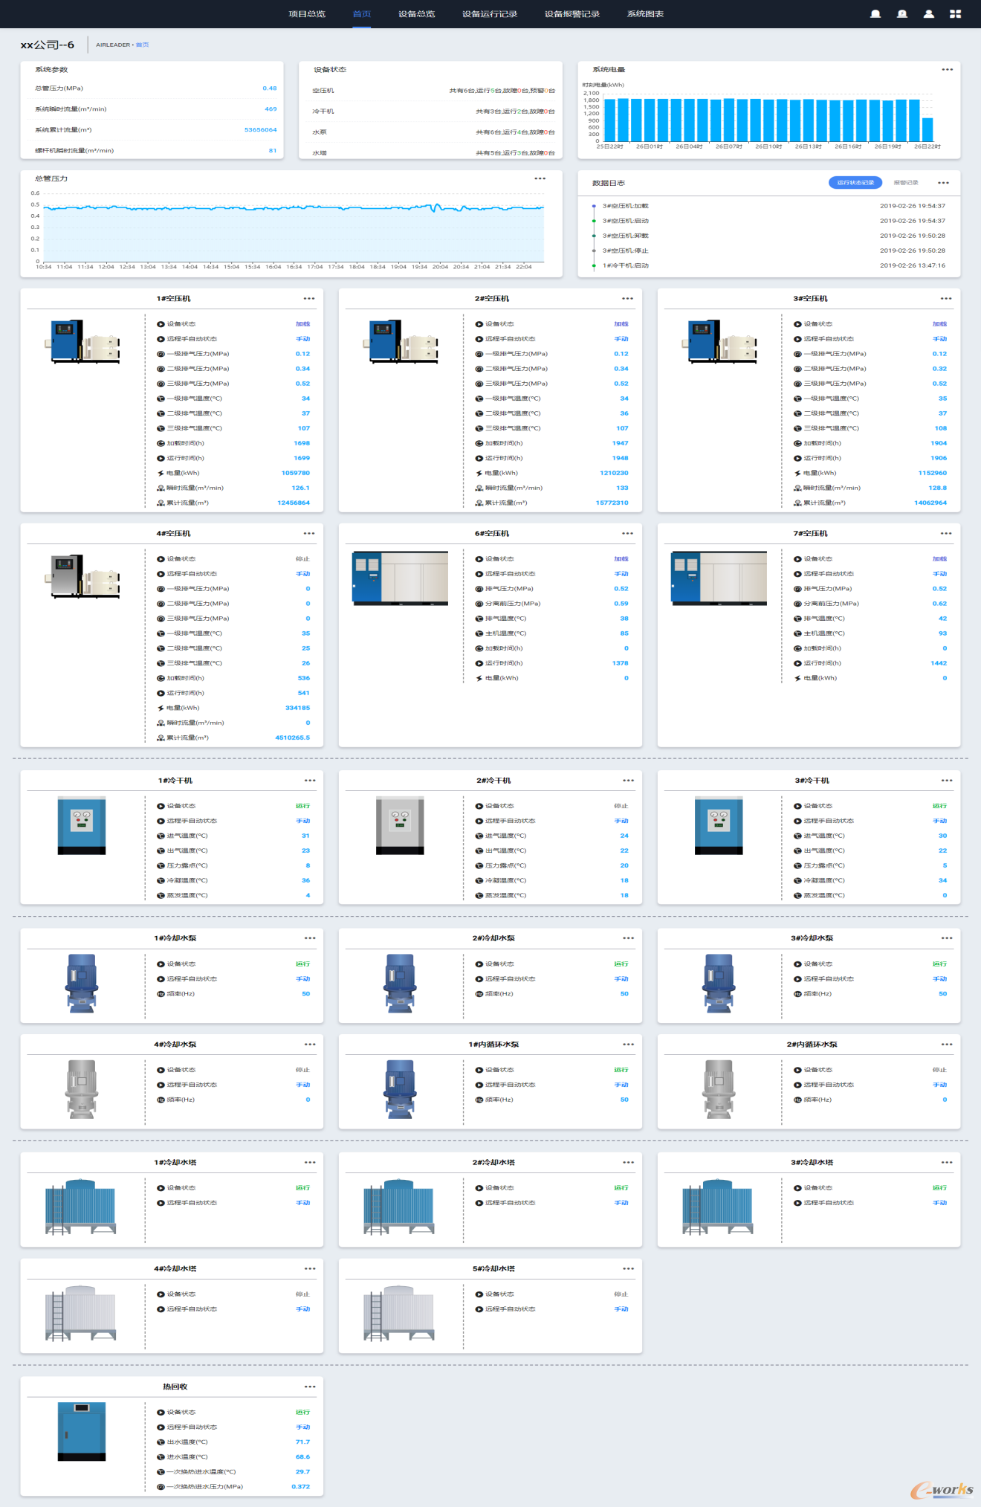Click the 2#冷却水泵 pump image

pos(400,983)
